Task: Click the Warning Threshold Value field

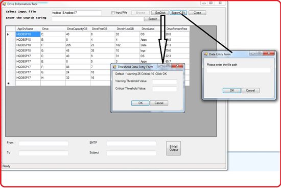Action: 165,82
